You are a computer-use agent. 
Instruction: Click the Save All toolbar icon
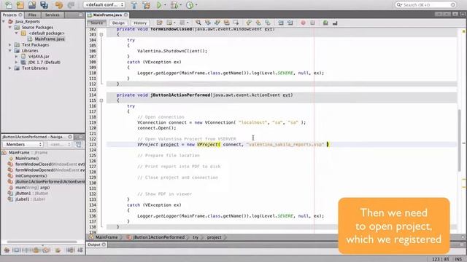point(44,5)
